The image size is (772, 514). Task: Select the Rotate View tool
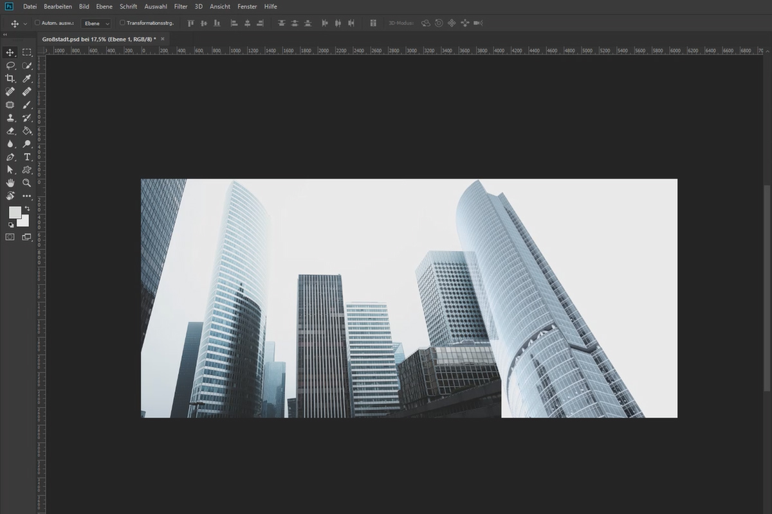point(10,196)
